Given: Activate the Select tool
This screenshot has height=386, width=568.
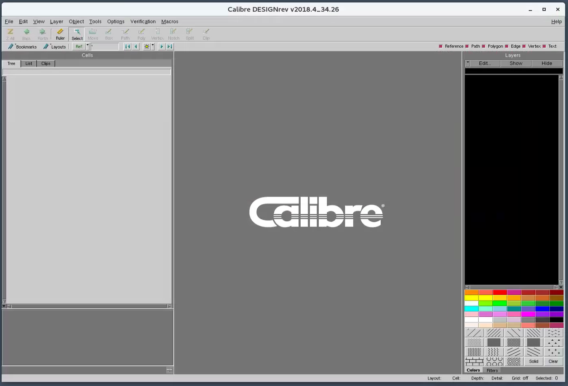Looking at the screenshot, I should point(77,34).
